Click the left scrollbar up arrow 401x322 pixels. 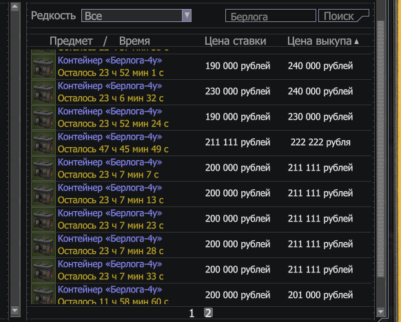point(15,7)
